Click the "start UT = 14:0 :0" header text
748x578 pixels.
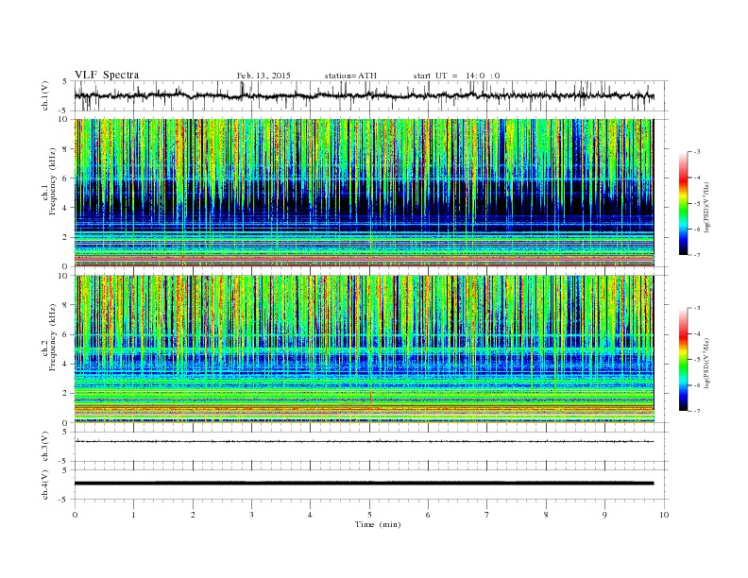(456, 76)
